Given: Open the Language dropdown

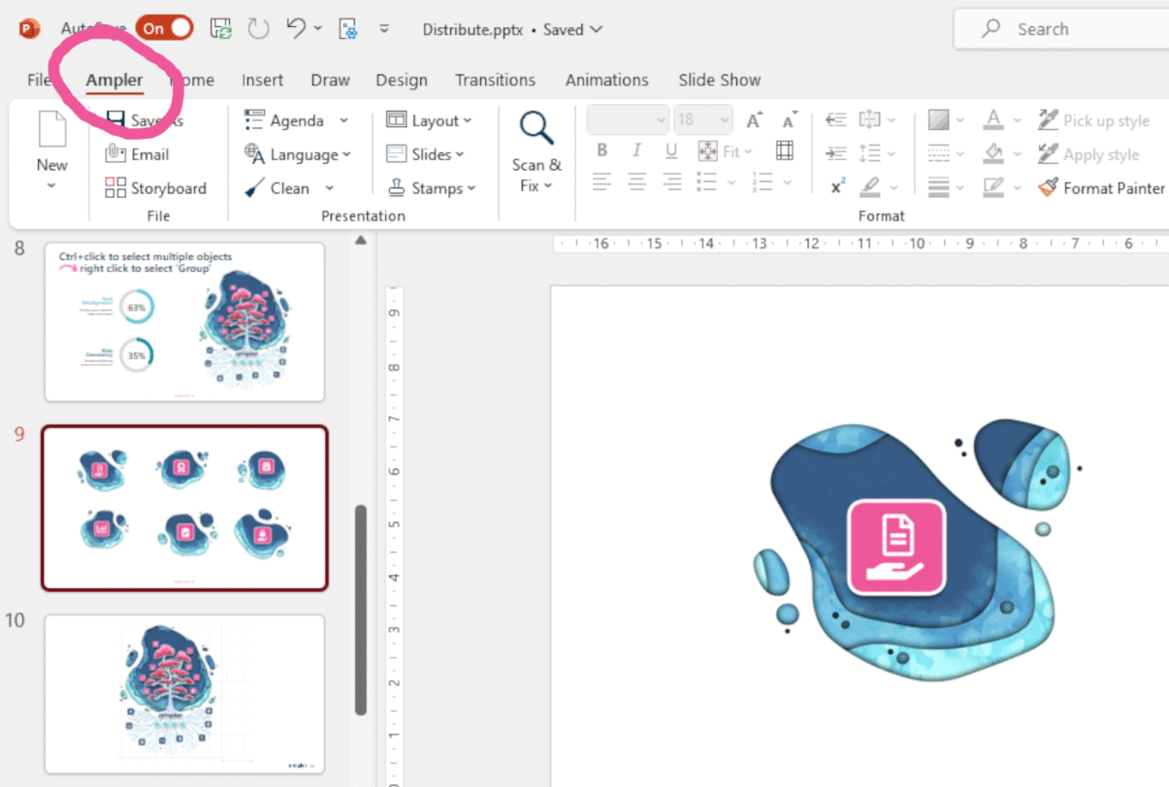Looking at the screenshot, I should coord(345,153).
